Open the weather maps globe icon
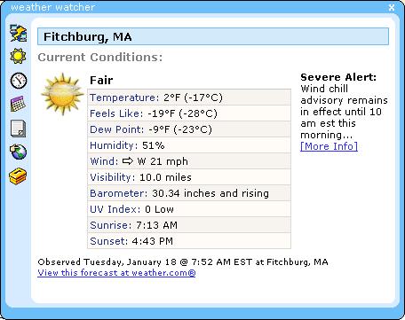This screenshot has width=405, height=320. [19, 152]
